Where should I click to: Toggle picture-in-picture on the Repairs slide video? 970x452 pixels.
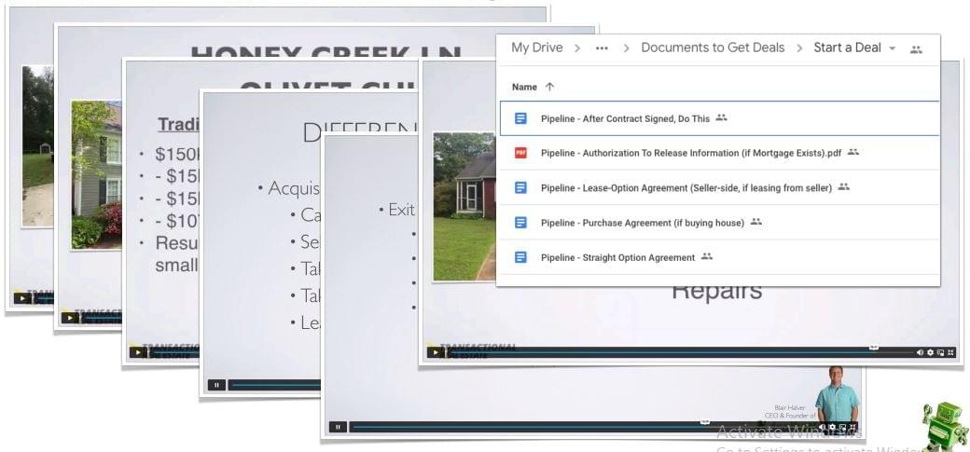pos(941,352)
